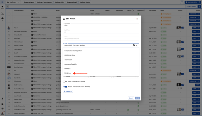The image size is (202, 116).
Task: Toggle Show Employee on Calendar switch
Action: [65, 81]
